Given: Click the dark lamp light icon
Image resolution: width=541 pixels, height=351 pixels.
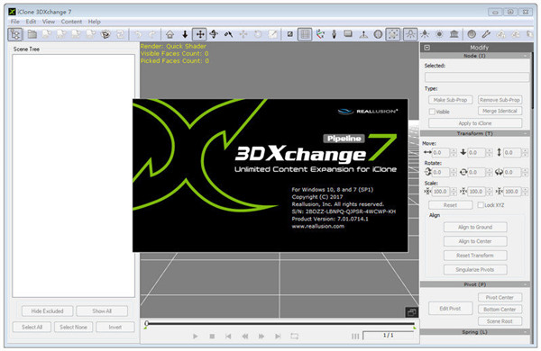Looking at the screenshot, I should 425,34.
